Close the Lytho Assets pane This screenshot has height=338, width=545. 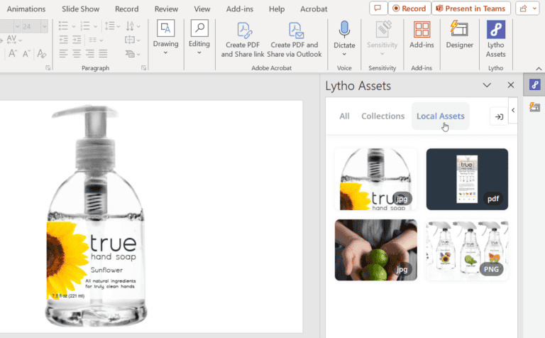[511, 85]
